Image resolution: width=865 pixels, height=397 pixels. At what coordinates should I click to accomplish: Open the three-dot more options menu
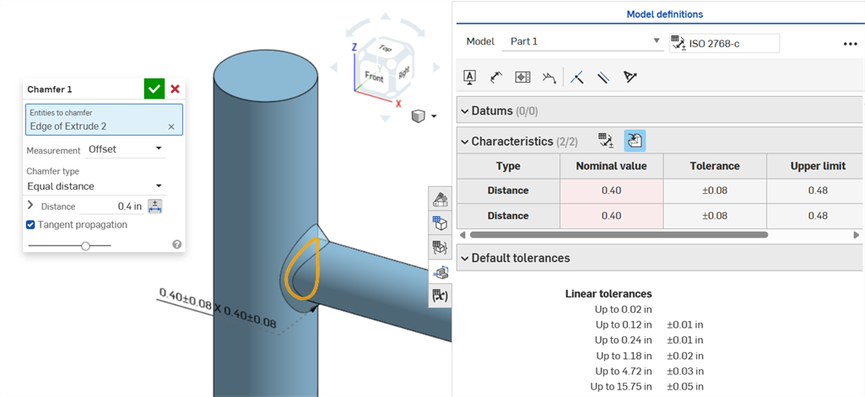[850, 44]
